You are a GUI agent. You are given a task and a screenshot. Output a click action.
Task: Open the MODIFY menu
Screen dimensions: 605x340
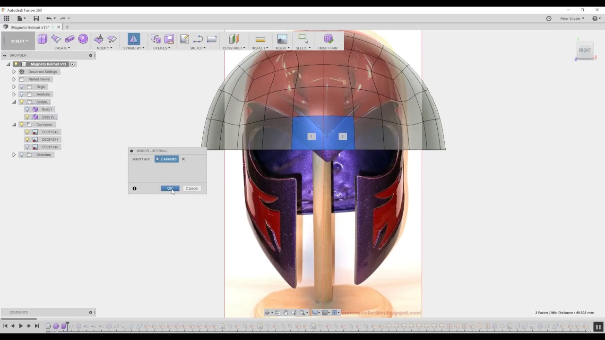coord(104,48)
